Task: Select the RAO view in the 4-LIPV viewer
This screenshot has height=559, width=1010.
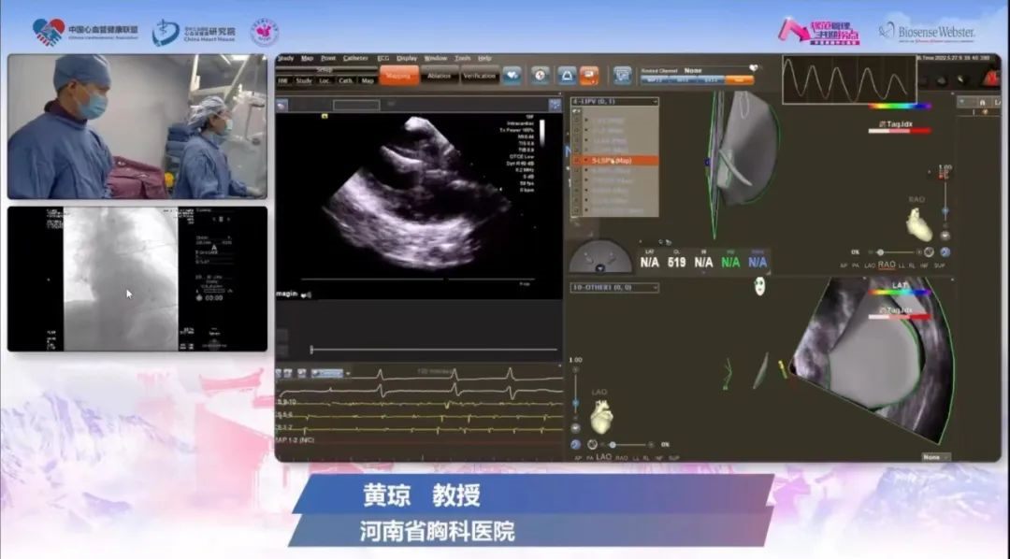Action: [887, 265]
